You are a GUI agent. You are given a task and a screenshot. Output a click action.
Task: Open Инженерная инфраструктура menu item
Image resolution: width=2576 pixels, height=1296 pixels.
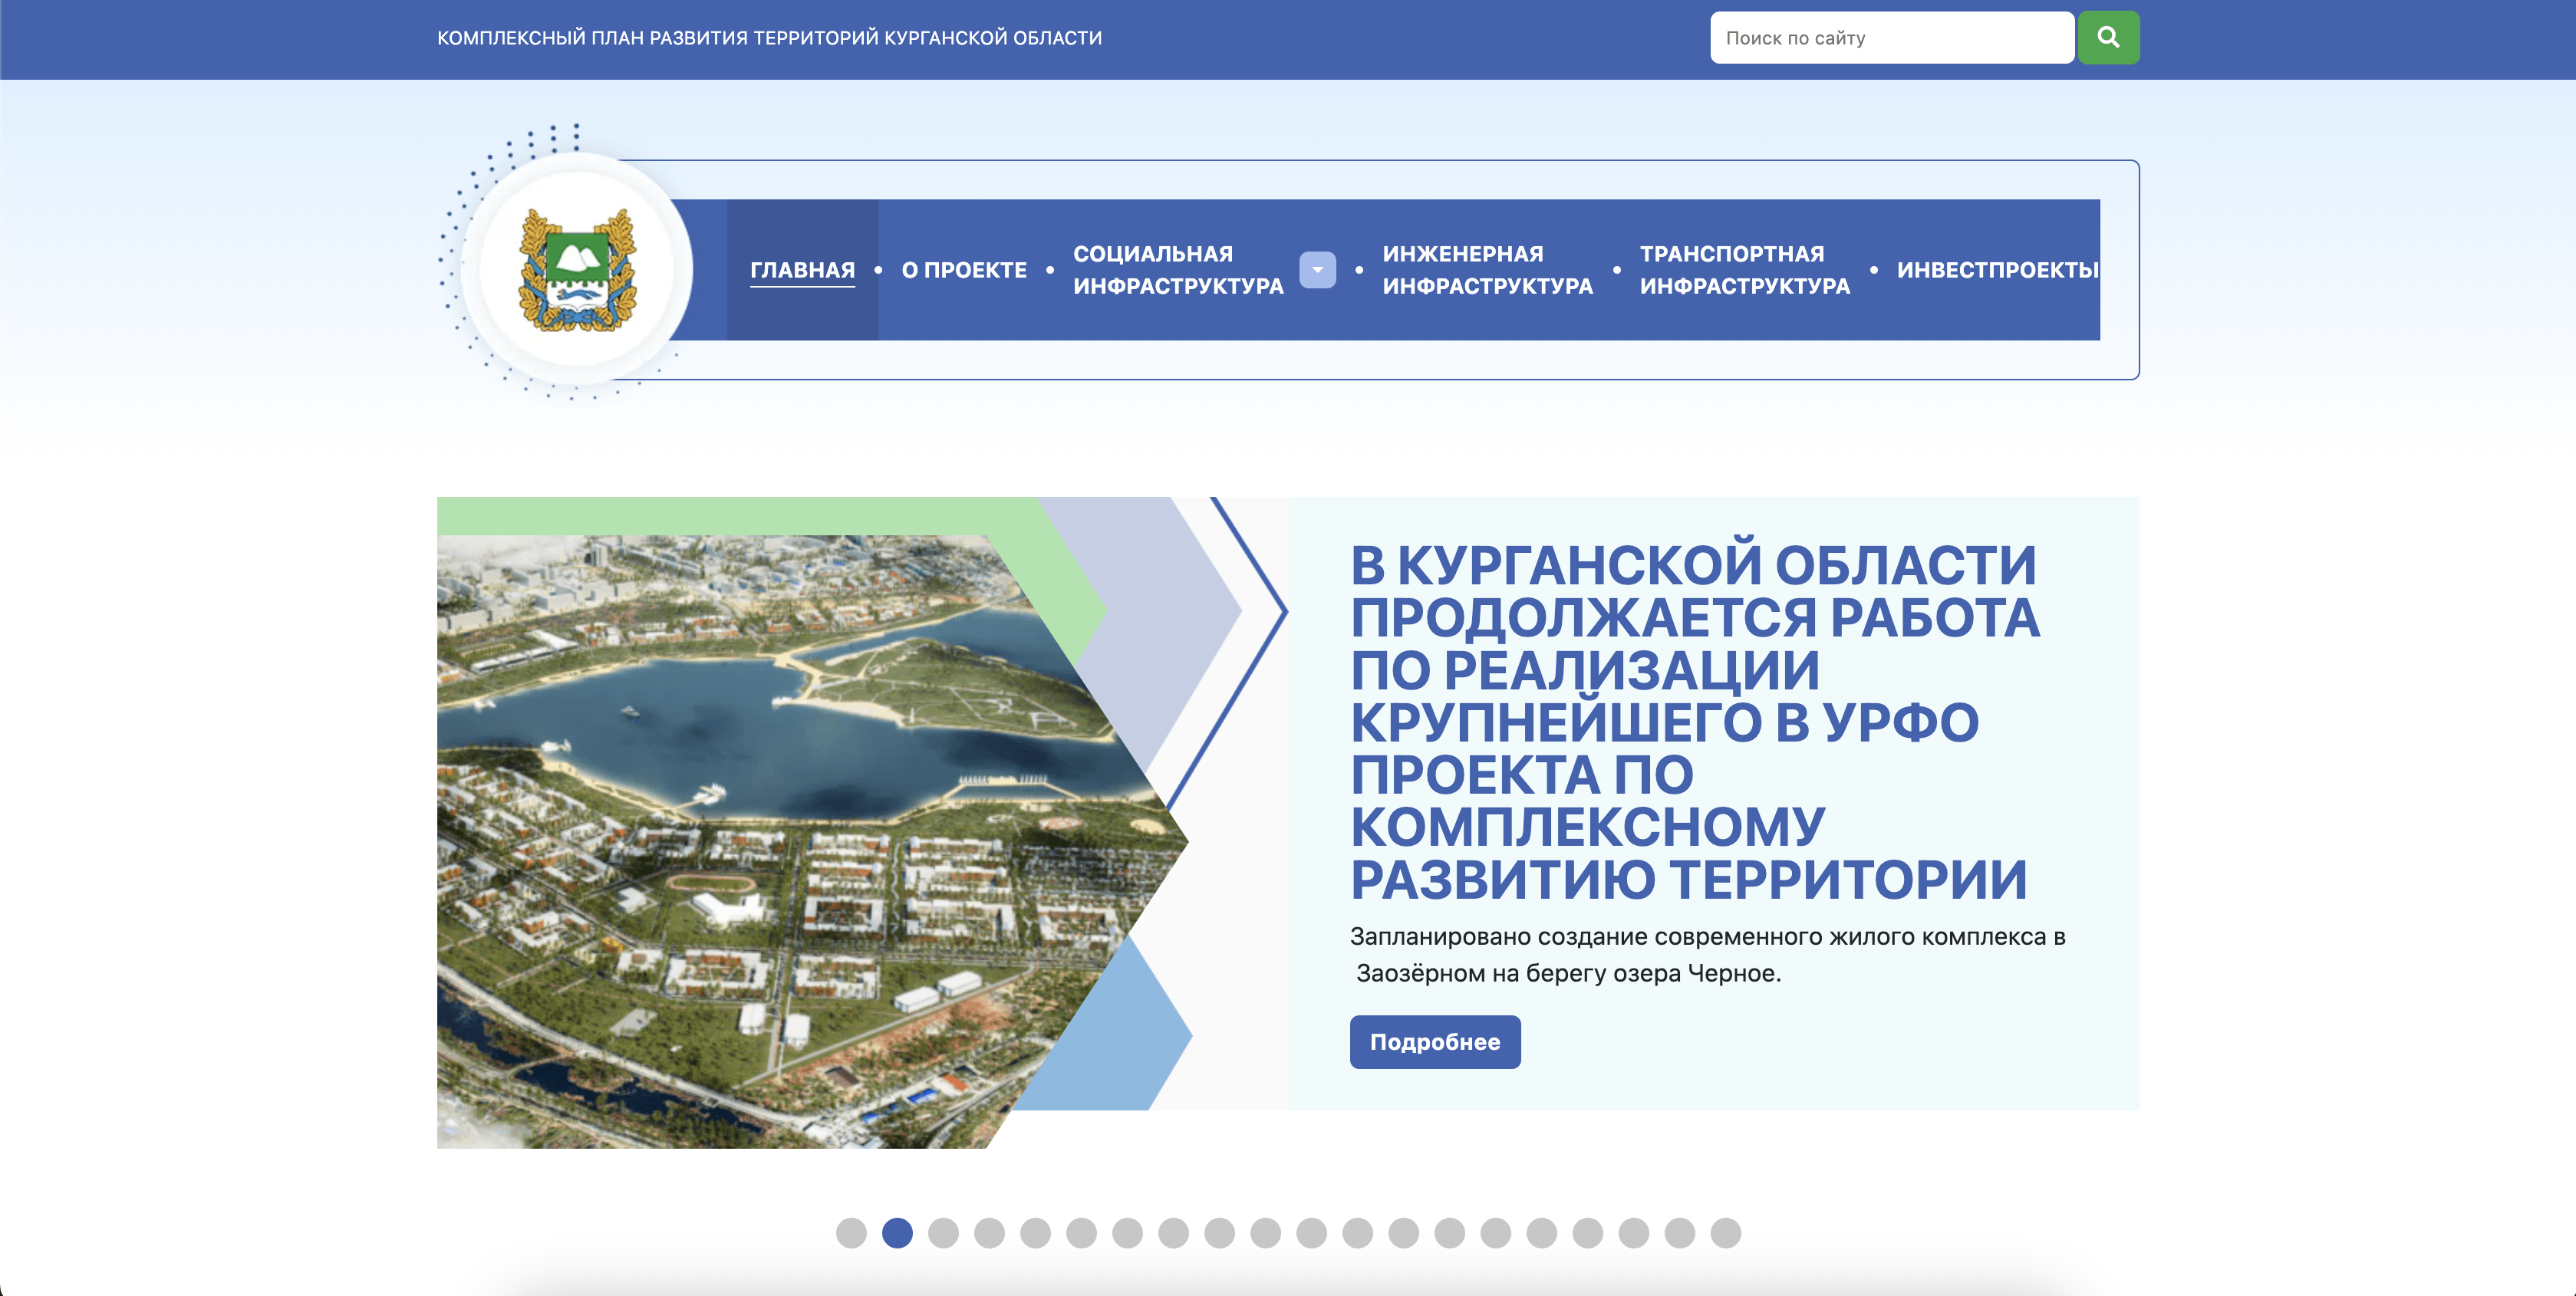pos(1487,270)
